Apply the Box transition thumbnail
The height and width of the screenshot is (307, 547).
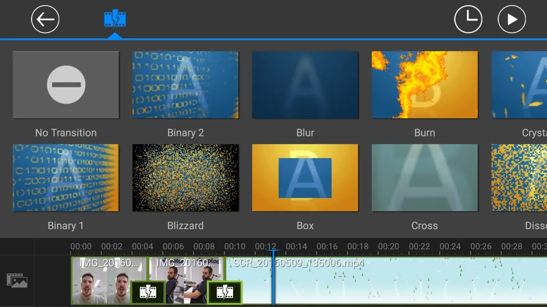point(305,177)
